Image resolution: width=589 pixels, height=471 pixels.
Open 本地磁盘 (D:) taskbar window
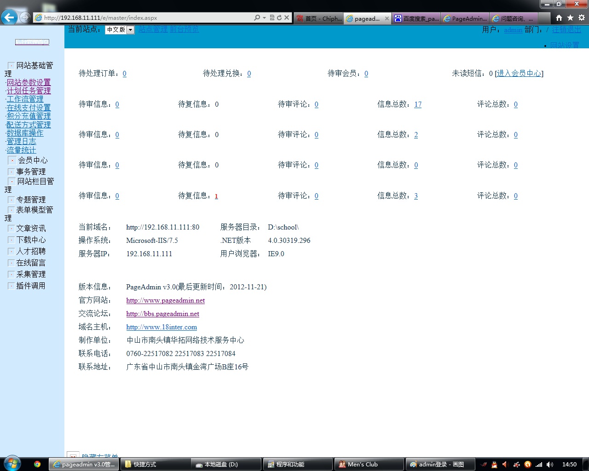pos(225,464)
